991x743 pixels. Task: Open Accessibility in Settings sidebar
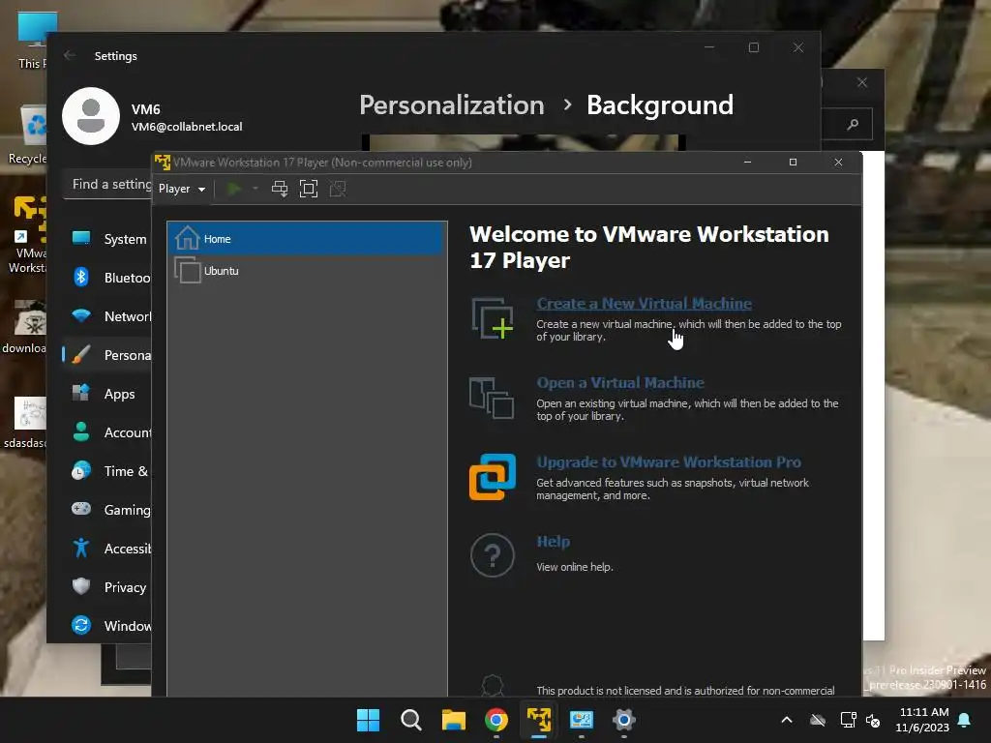click(107, 549)
